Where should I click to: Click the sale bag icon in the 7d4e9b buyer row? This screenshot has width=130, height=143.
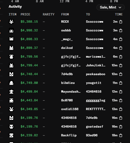point(121,118)
